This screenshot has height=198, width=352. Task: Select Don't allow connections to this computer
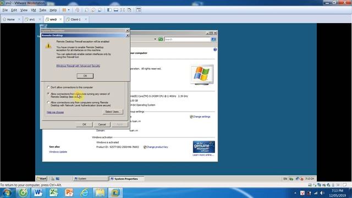coord(48,87)
